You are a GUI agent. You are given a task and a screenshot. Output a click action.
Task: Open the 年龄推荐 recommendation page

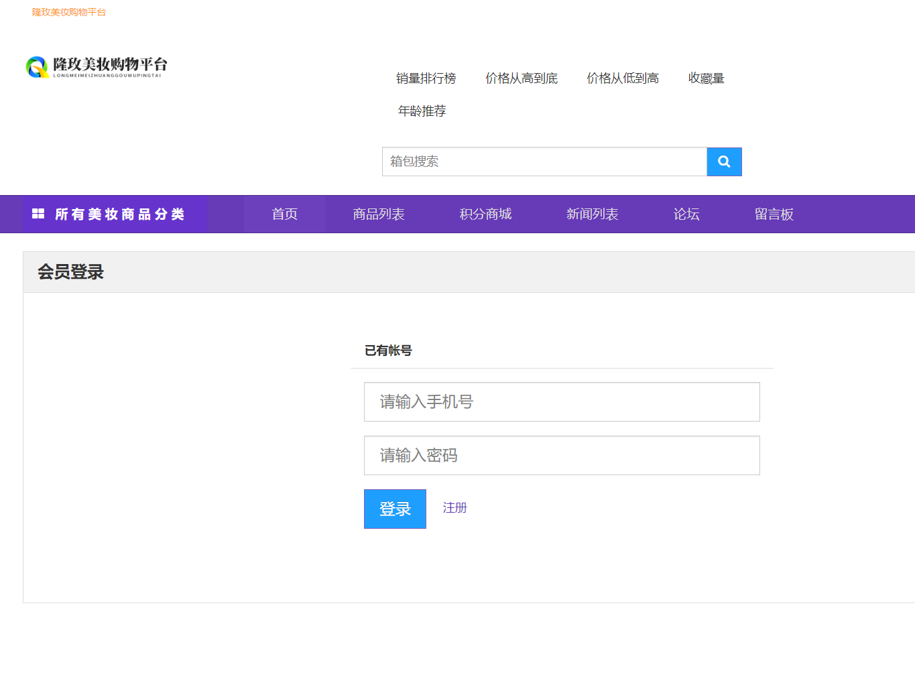click(x=422, y=110)
